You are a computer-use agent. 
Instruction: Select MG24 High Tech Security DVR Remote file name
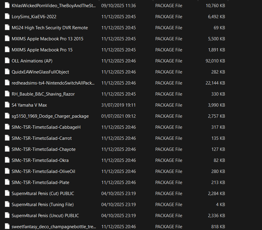click(50, 28)
